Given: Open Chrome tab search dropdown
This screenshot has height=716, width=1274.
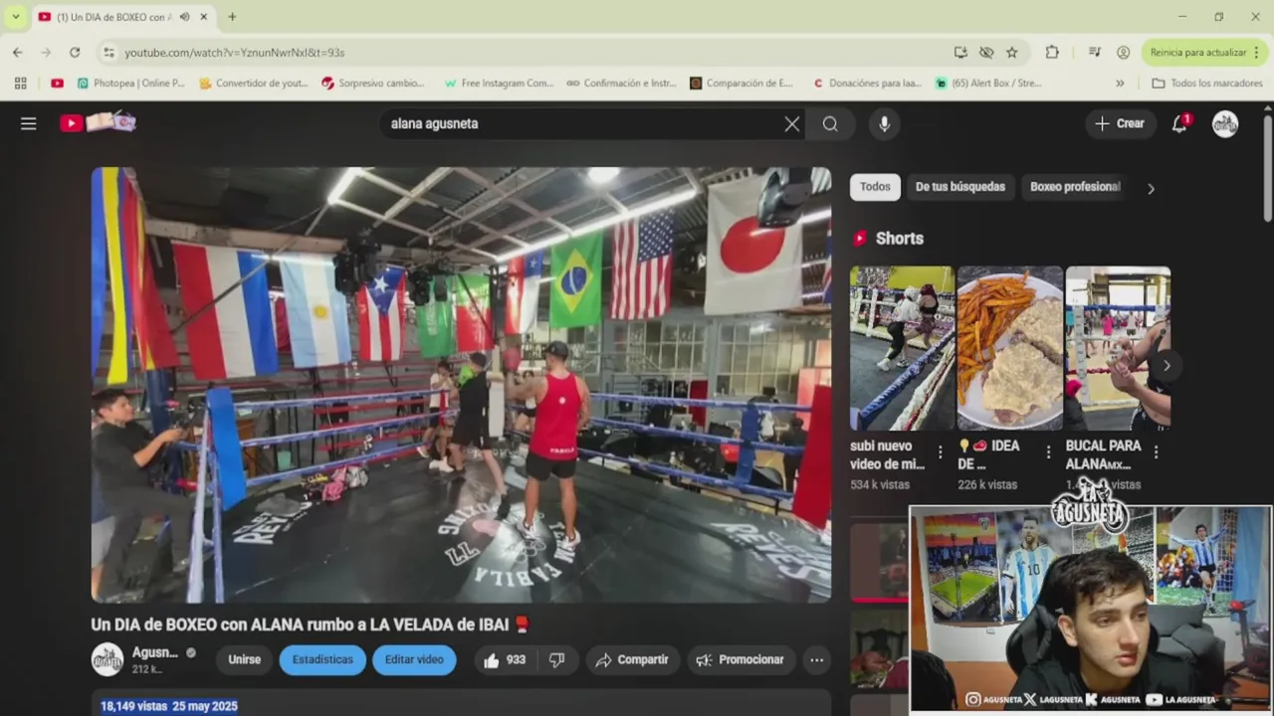Looking at the screenshot, I should [x=15, y=17].
